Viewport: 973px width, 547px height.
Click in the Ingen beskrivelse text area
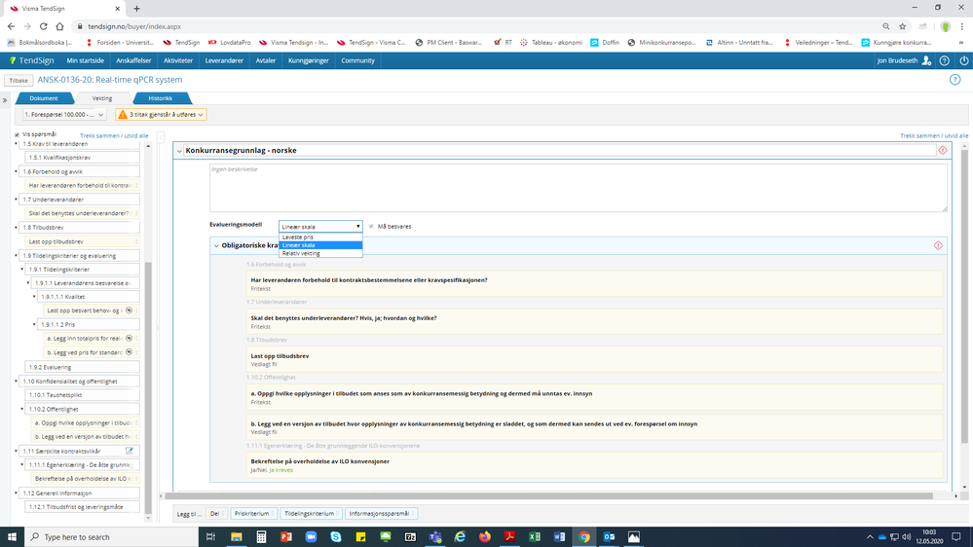579,187
